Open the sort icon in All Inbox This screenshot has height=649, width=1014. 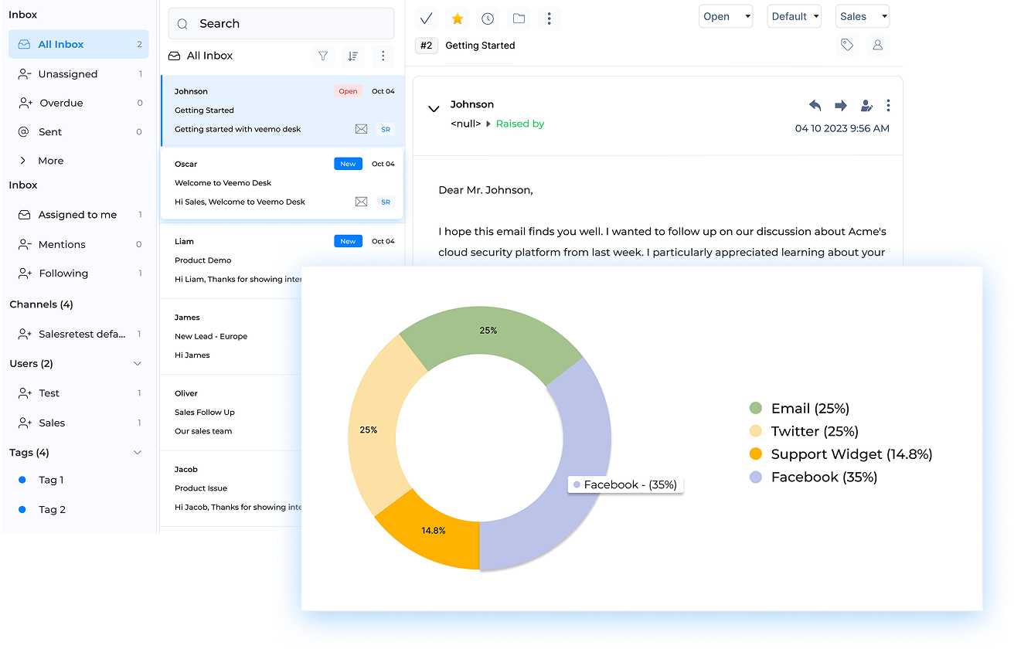coord(352,56)
